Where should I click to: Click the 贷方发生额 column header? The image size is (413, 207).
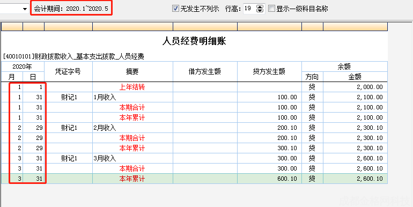pyautogui.click(x=269, y=72)
